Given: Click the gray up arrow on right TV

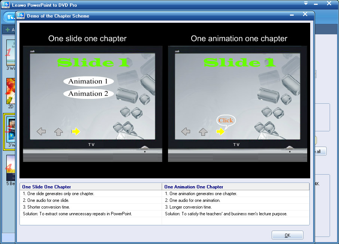Looking at the screenshot, I should click(x=203, y=132).
